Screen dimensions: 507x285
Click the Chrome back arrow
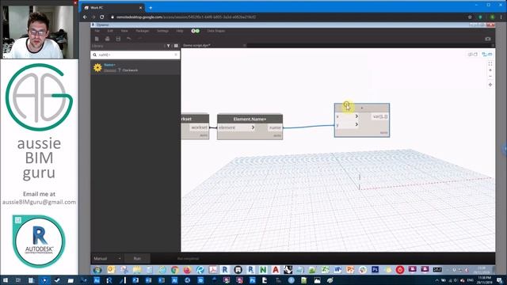[85, 17]
